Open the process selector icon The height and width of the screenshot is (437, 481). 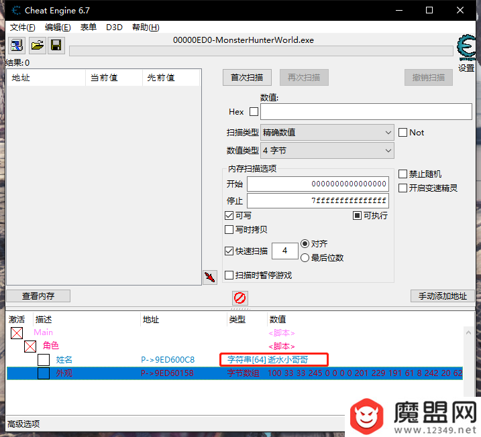point(17,46)
